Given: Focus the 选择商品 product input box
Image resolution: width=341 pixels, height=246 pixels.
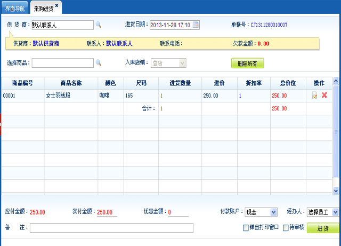Looking at the screenshot, I should click(62, 63).
